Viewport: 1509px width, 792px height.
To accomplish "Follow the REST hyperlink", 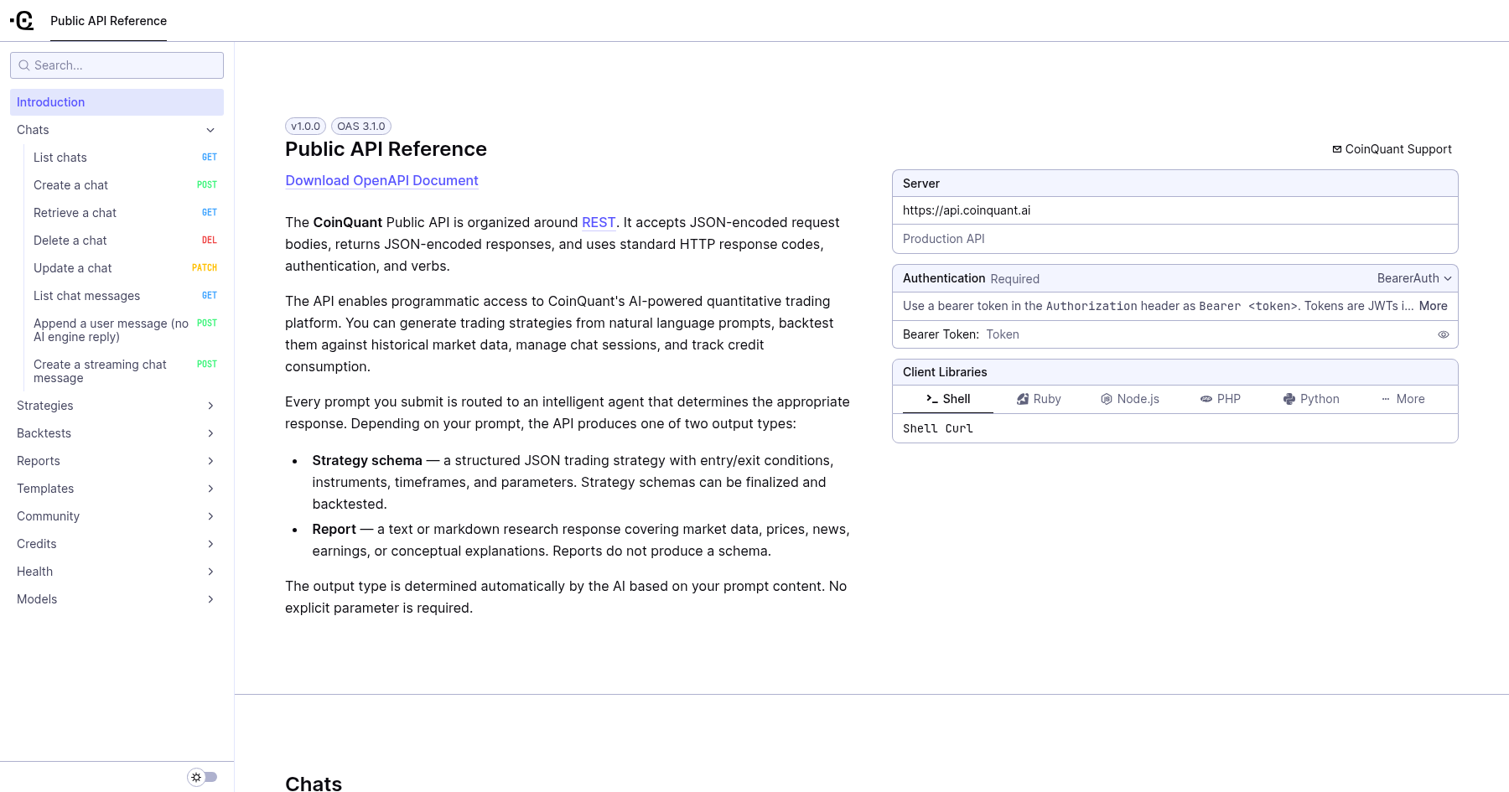I will (x=599, y=222).
